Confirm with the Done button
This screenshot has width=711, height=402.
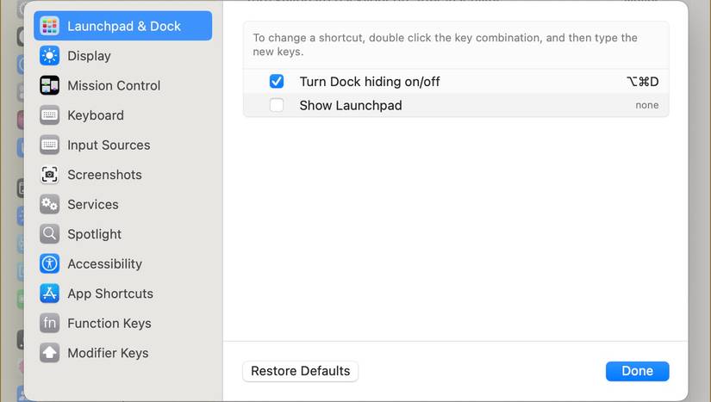click(x=637, y=371)
